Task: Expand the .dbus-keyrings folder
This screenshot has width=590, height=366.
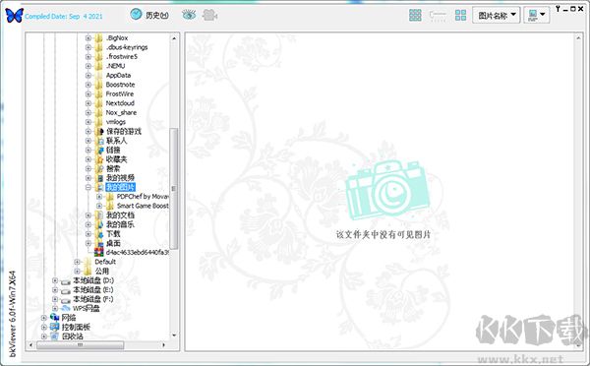Action: (x=88, y=47)
